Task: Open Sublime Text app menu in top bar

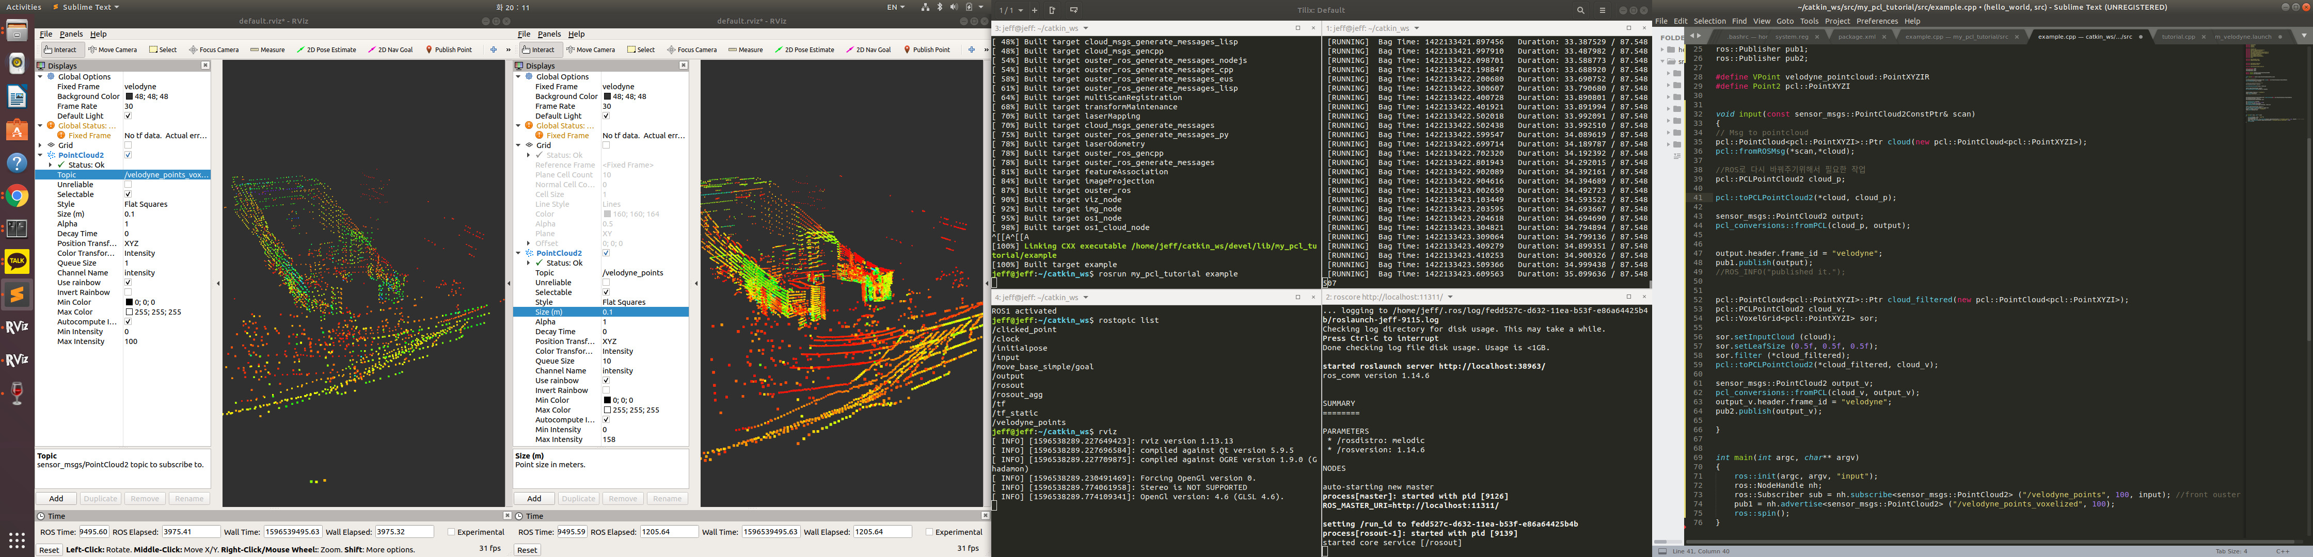Action: pos(86,7)
